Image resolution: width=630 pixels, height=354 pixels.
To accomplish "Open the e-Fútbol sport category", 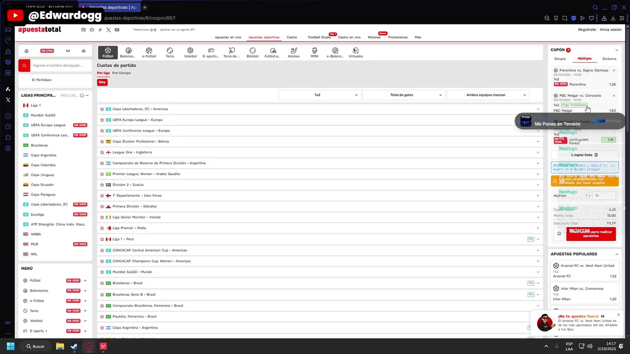I will click(149, 53).
